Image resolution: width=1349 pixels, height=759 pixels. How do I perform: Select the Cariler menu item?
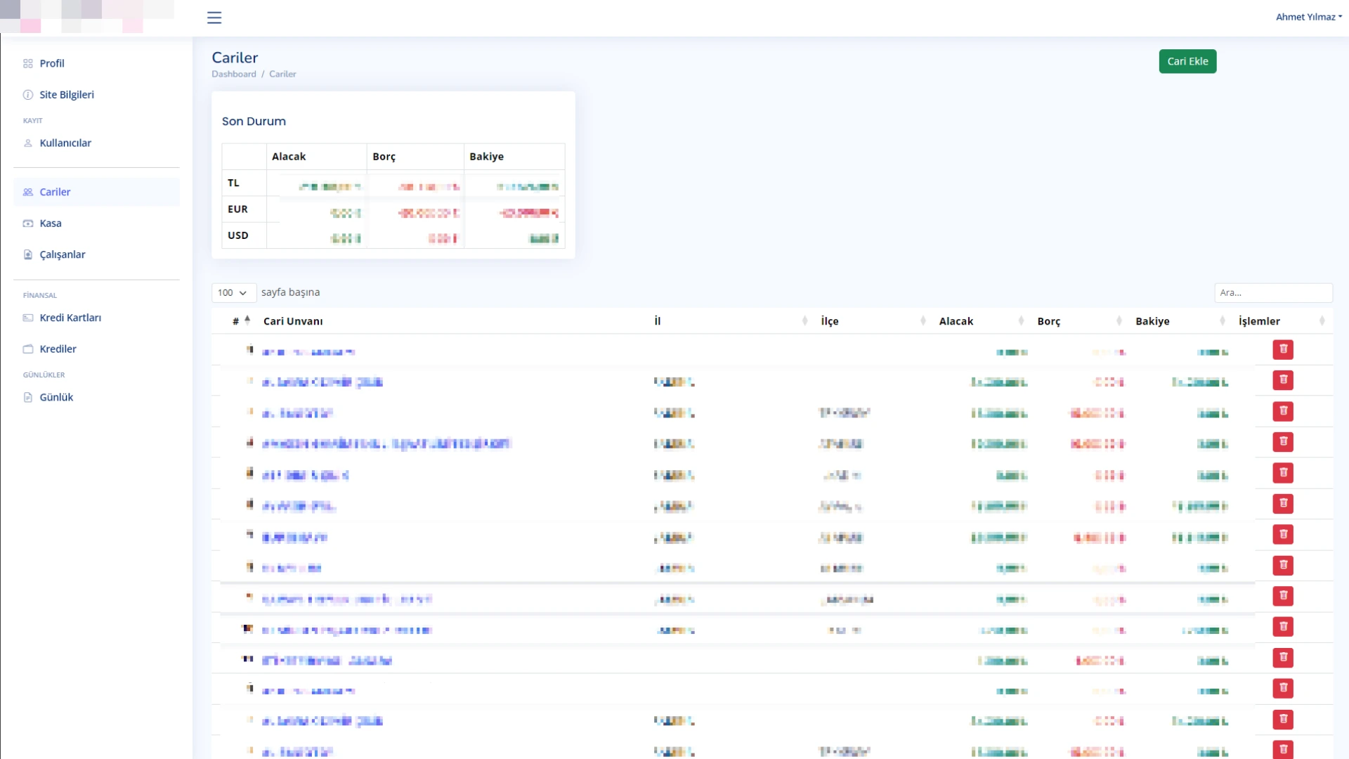55,192
